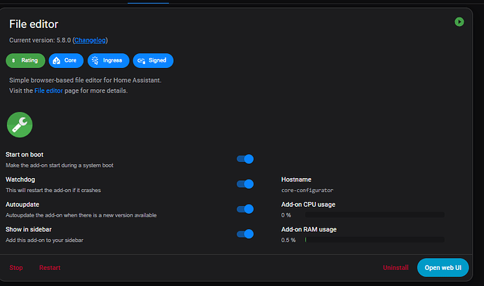The image size is (484, 286).
Task: Click the Core badge
Action: (66, 61)
